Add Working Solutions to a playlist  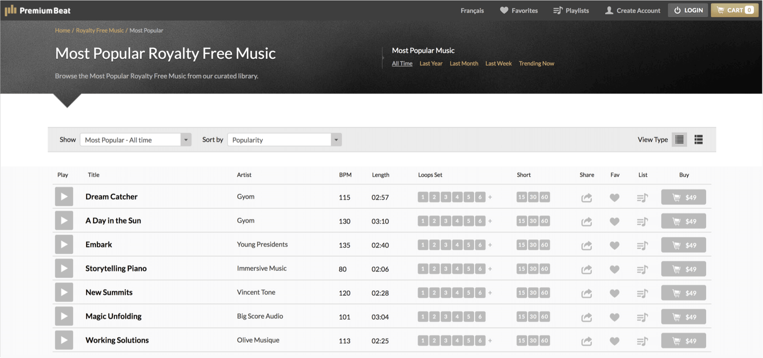coord(642,341)
